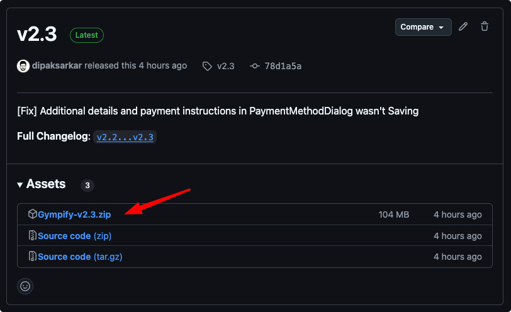Click the Latest release badge

(87, 35)
